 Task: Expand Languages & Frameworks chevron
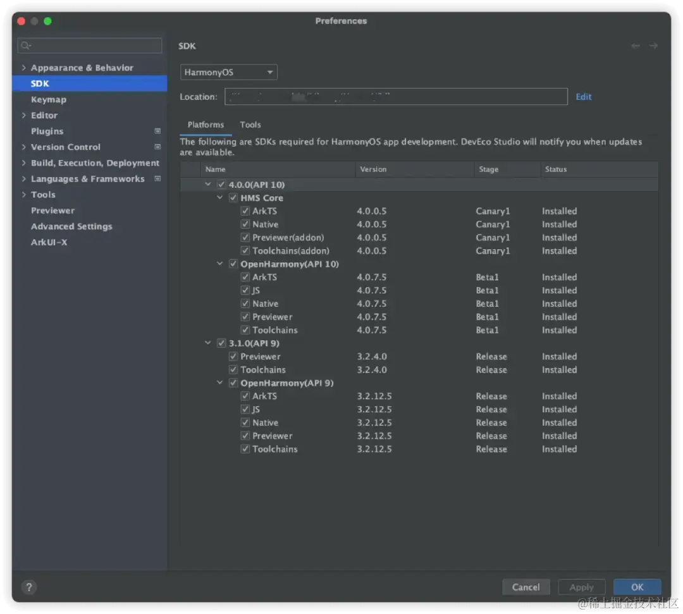tap(23, 179)
